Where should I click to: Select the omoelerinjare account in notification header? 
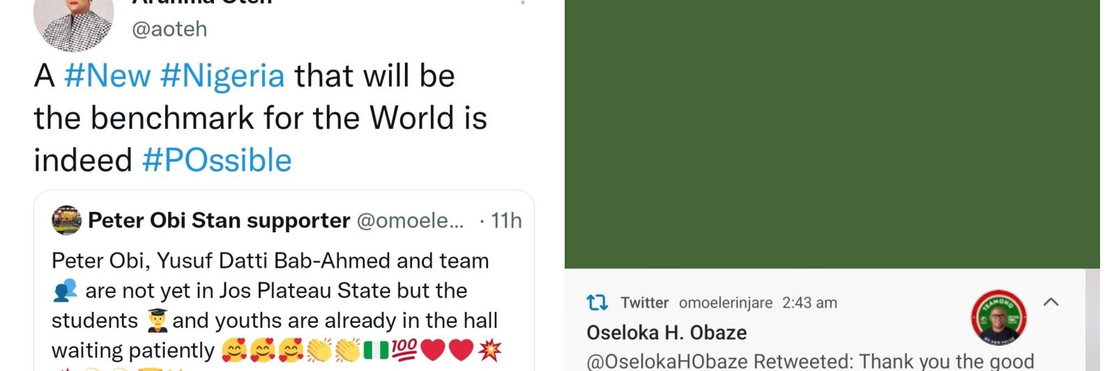pyautogui.click(x=726, y=303)
